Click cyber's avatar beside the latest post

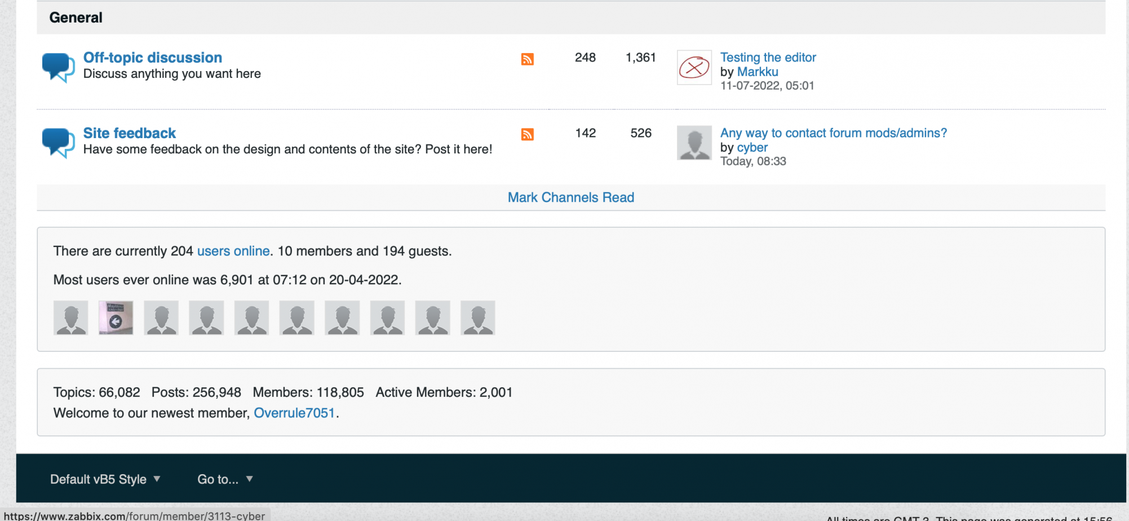[x=694, y=143]
